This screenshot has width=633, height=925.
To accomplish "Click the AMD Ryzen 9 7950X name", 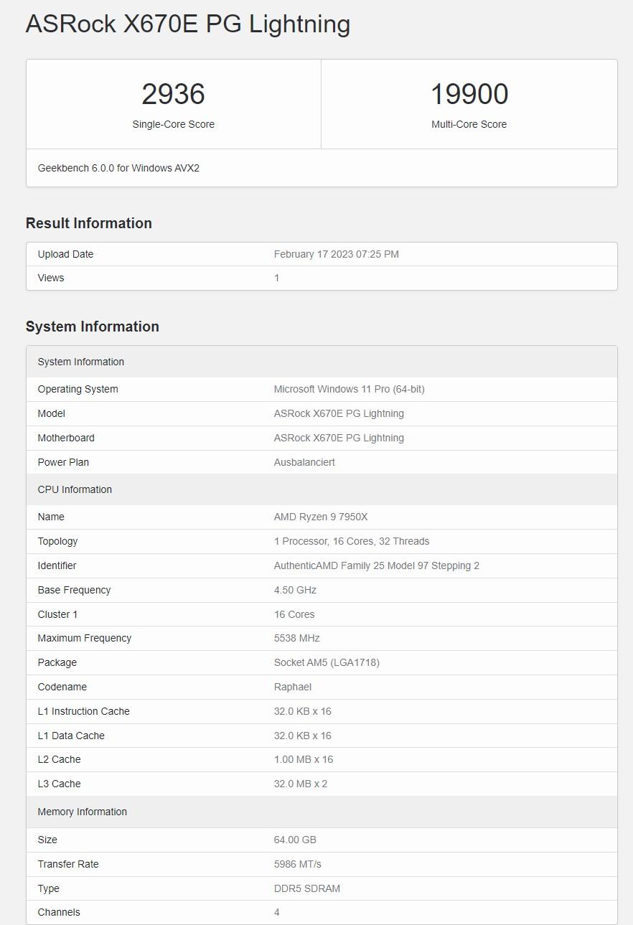I will tap(320, 517).
